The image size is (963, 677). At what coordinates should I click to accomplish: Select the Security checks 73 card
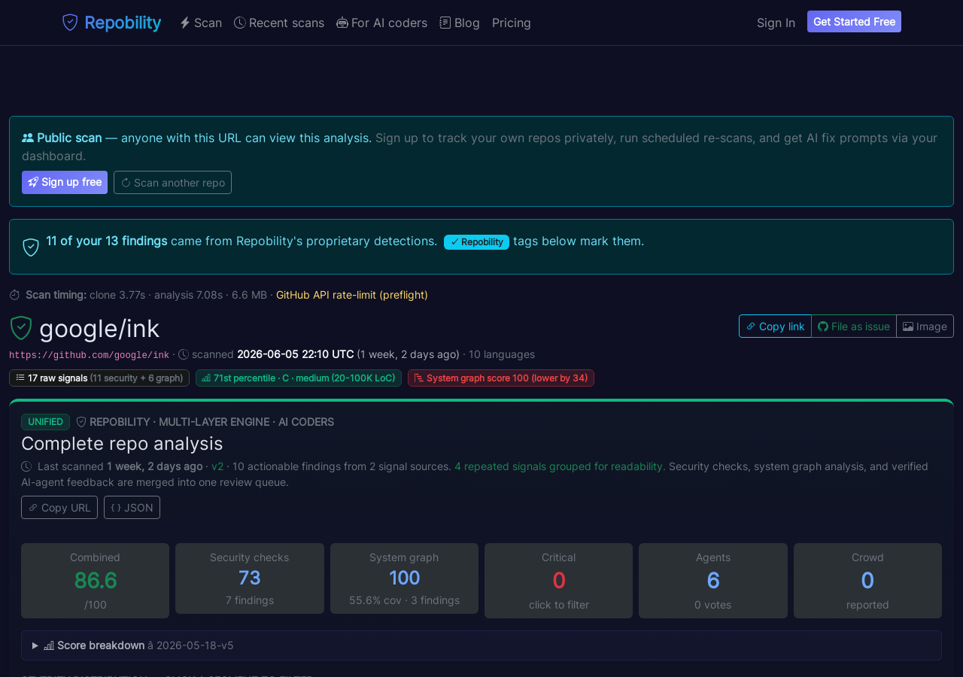tap(250, 578)
